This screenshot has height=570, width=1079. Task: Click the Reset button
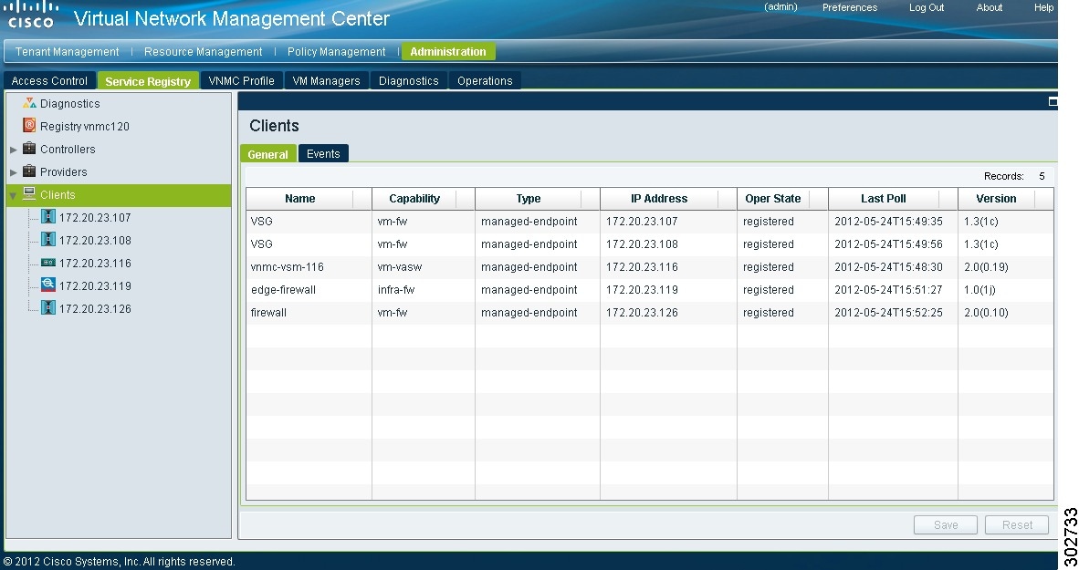[x=1017, y=524]
